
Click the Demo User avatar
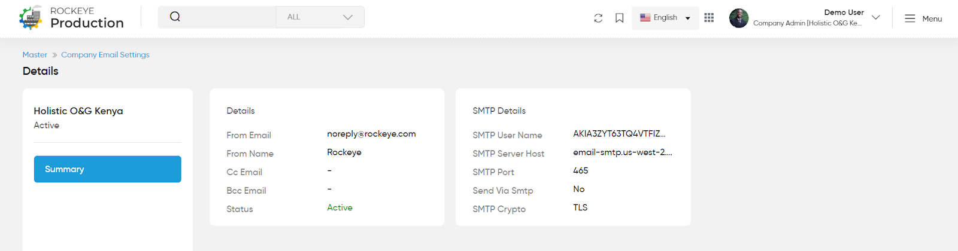coord(739,18)
